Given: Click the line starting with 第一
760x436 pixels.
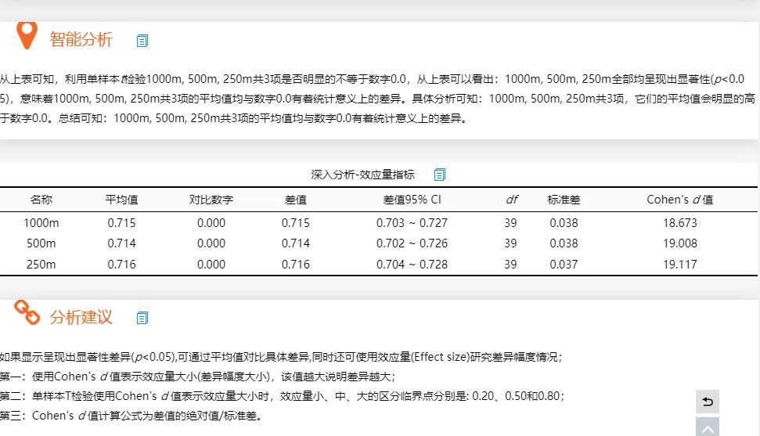Looking at the screenshot, I should 198,377.
